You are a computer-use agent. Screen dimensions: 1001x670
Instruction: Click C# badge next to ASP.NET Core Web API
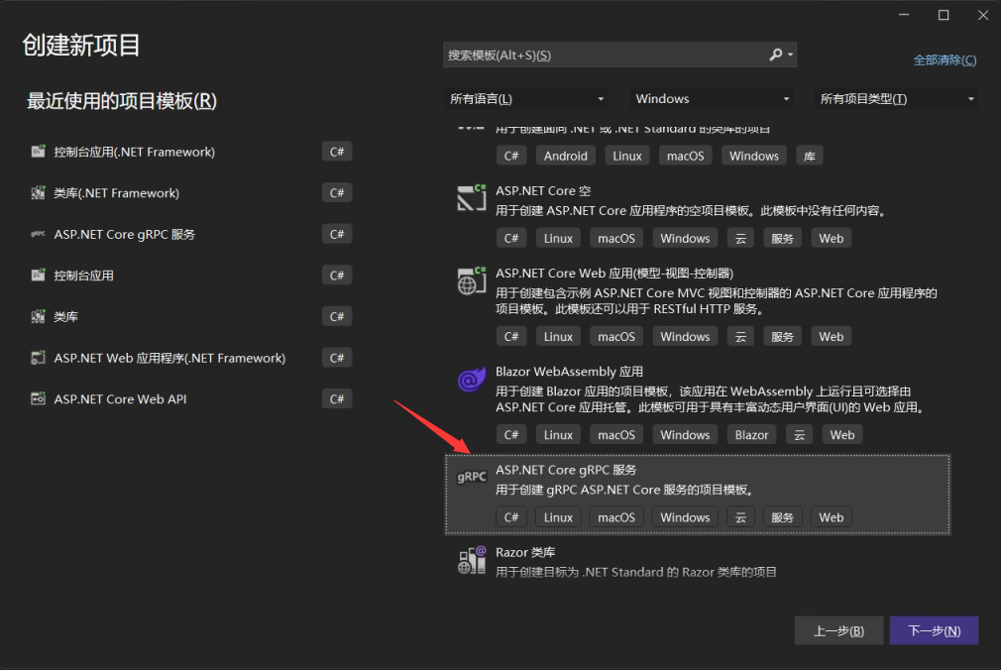point(337,398)
